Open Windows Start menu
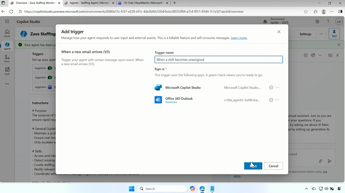345x193 pixels. (131, 189)
